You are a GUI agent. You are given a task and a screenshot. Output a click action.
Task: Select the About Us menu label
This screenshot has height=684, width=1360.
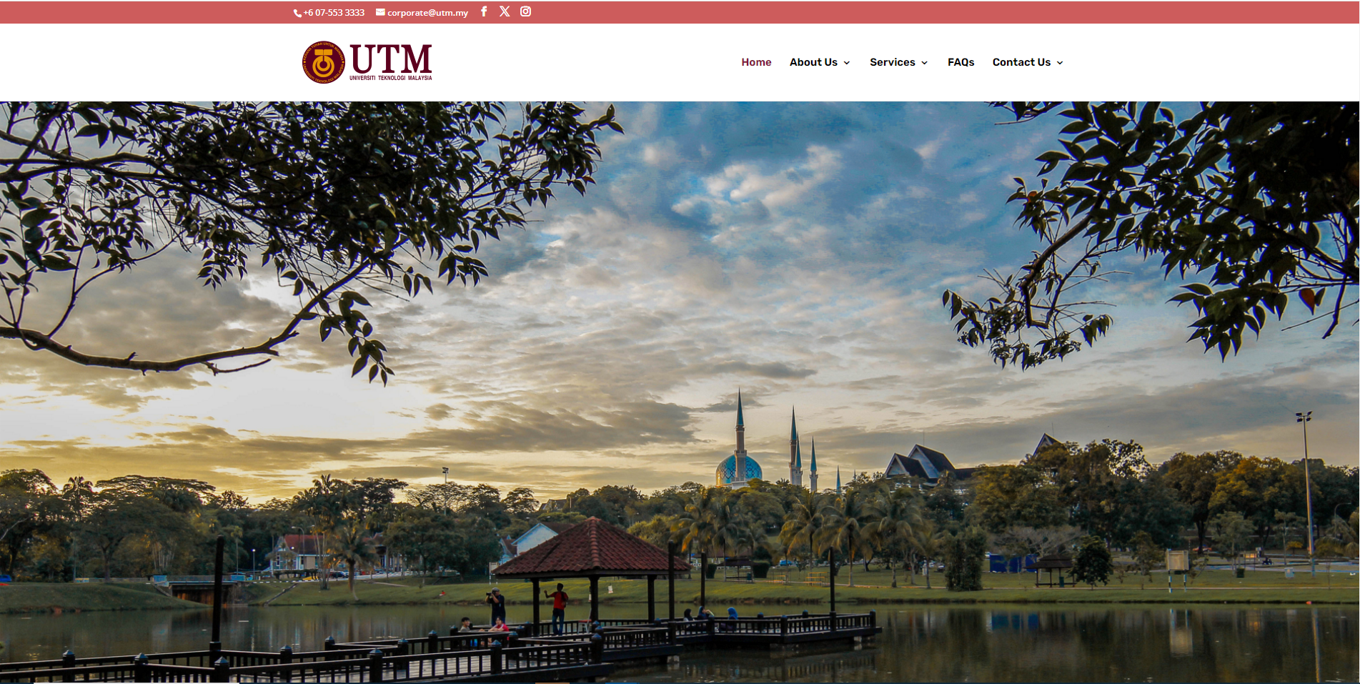coord(813,62)
